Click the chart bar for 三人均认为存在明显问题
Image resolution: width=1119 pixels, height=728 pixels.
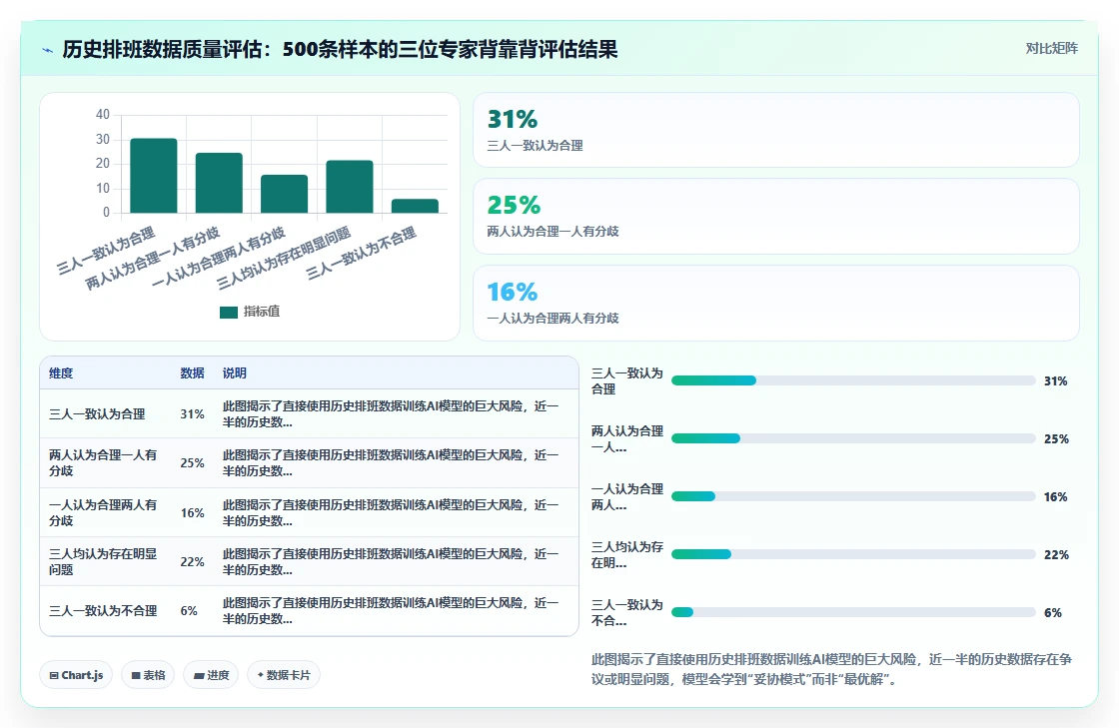[x=350, y=187]
